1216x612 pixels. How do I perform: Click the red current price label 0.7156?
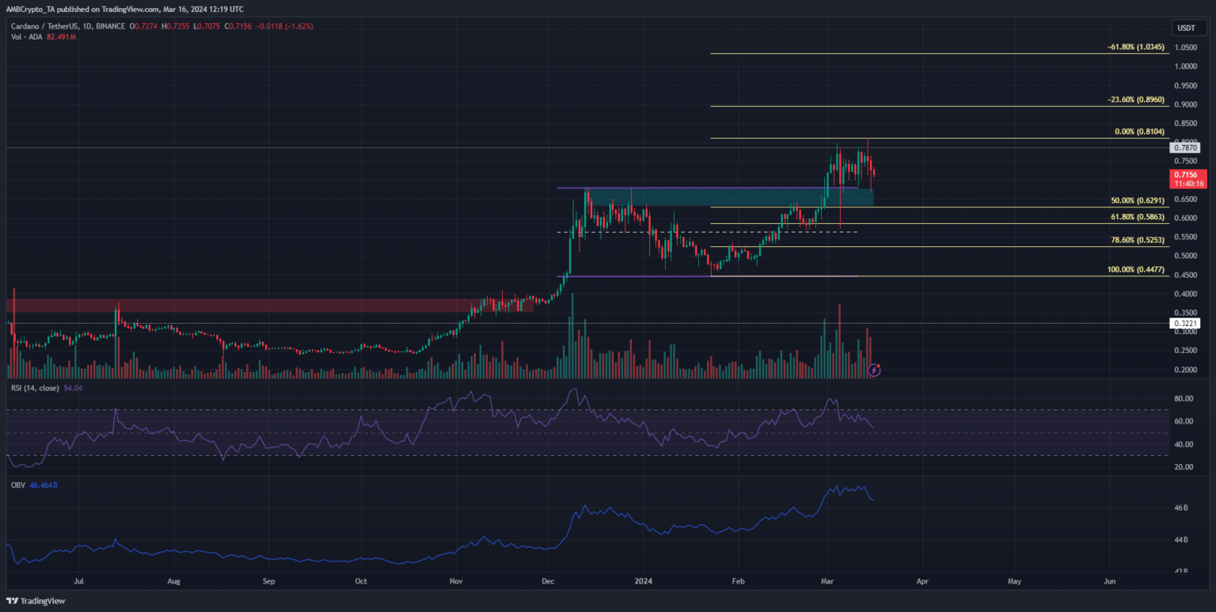tap(1185, 174)
